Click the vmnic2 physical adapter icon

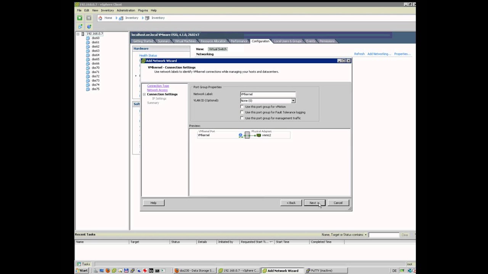259,135
